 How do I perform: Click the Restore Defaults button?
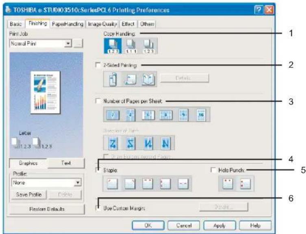pyautogui.click(x=47, y=209)
